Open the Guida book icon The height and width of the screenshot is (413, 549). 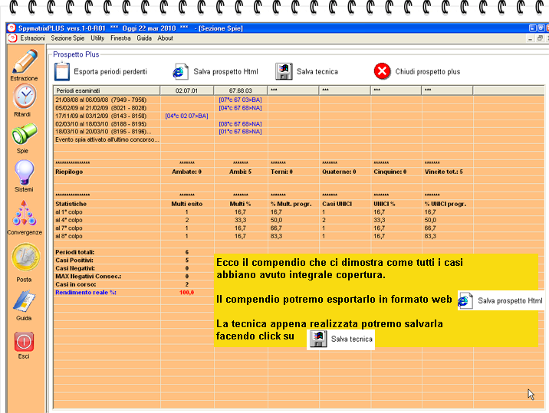coord(24,301)
